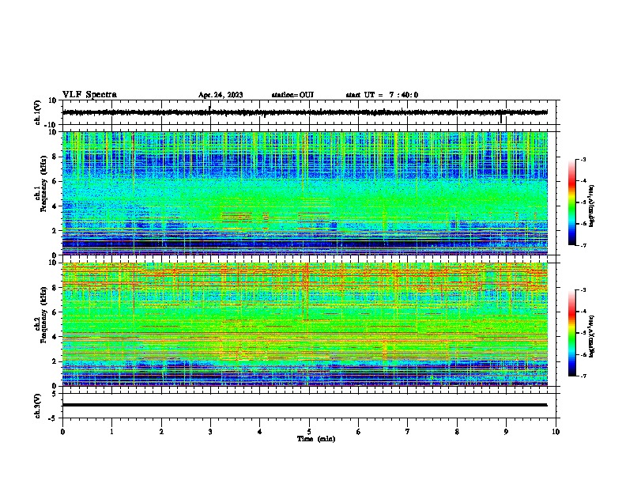Click the 'VLF Spectra' plot title
Screen dimensions: 626x484
[x=89, y=95]
